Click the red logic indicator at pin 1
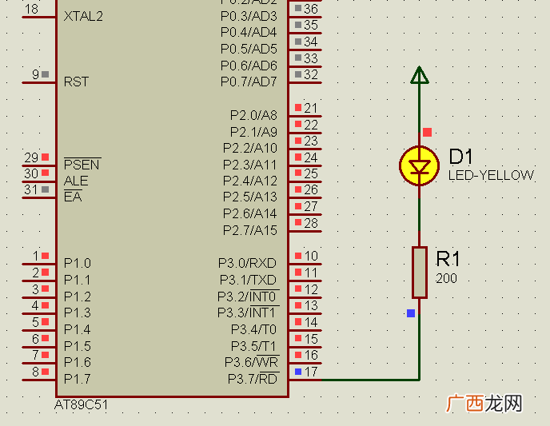Image resolution: width=550 pixels, height=426 pixels. [46, 256]
